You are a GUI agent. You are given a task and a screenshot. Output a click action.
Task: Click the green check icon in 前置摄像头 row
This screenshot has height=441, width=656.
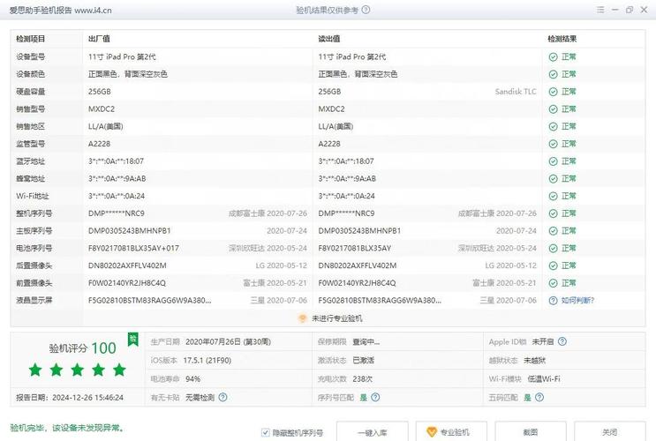click(x=553, y=283)
